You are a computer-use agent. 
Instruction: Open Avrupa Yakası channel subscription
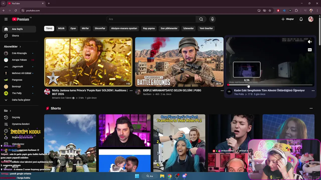[19, 60]
